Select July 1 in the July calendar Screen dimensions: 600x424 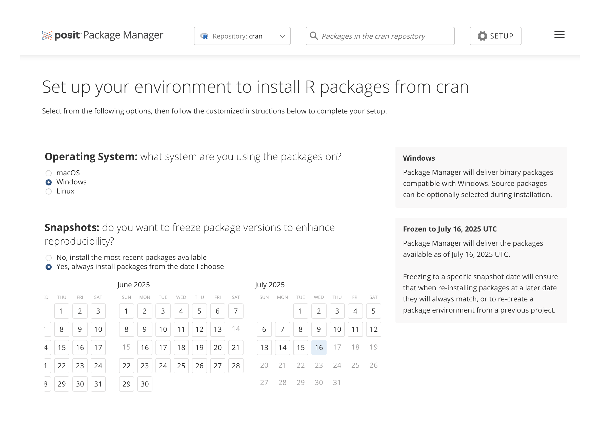[301, 311]
